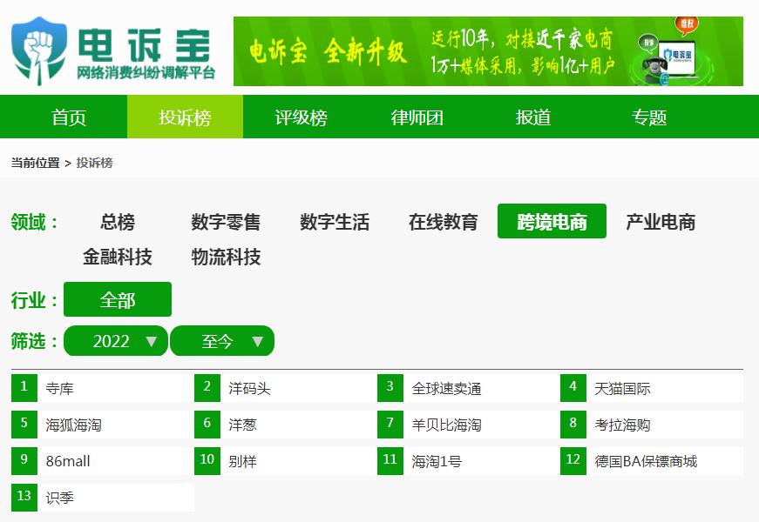Click the 当前位置 breadcrumb text

36,163
